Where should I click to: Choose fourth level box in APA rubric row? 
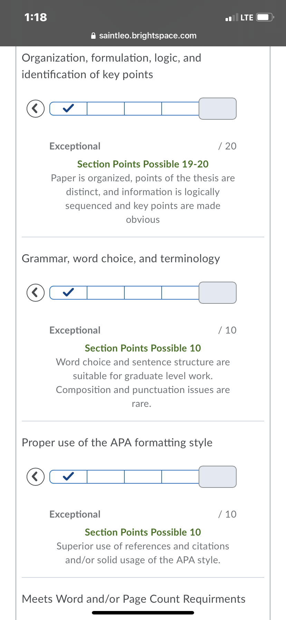180,477
